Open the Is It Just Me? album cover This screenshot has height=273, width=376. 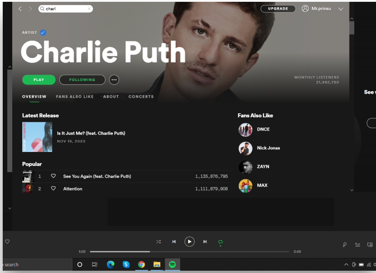pyautogui.click(x=37, y=137)
